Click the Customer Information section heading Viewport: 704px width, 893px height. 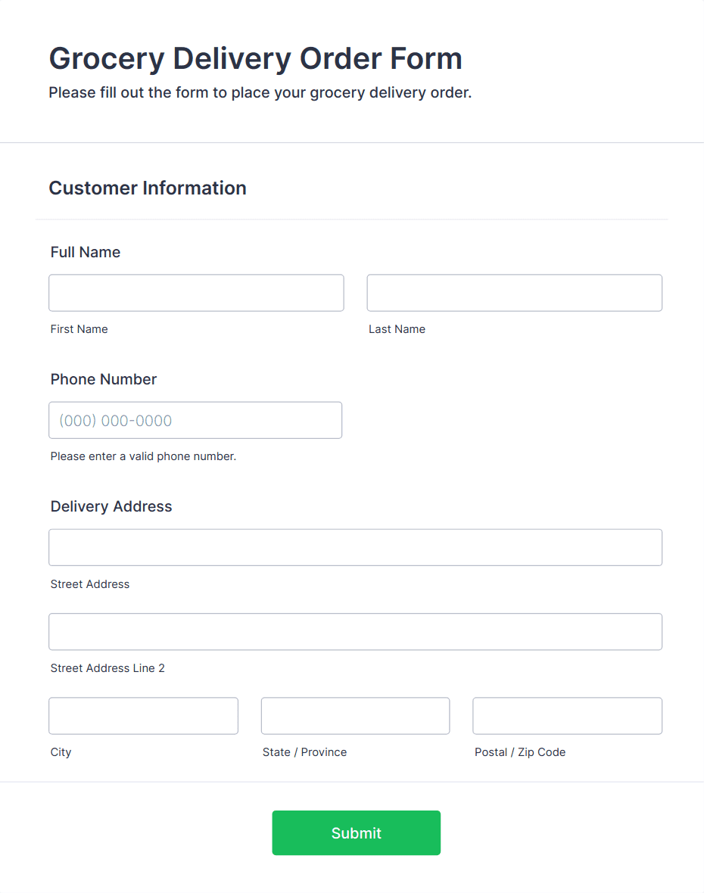click(x=148, y=188)
